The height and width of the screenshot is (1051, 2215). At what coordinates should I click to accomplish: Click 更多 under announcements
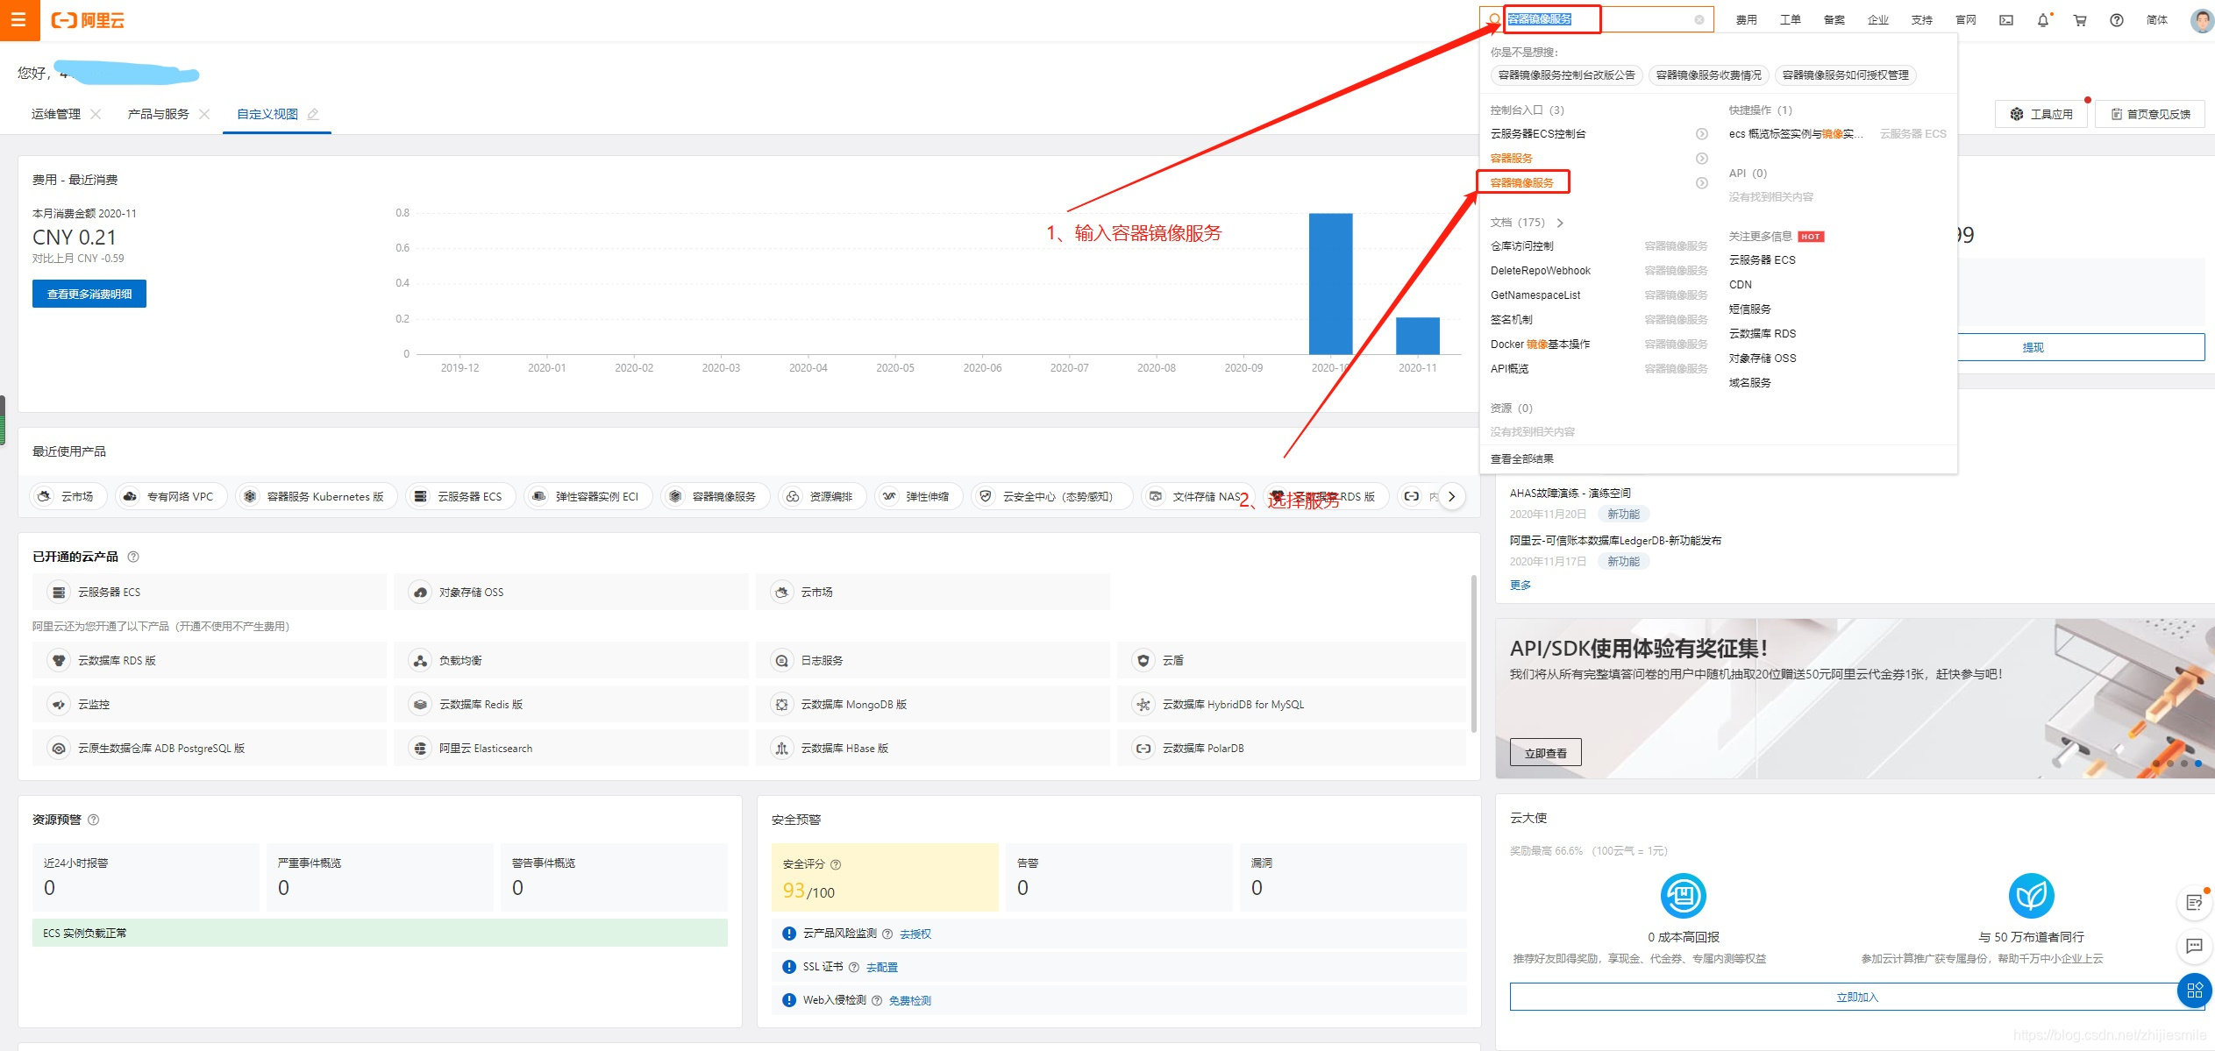click(1520, 585)
